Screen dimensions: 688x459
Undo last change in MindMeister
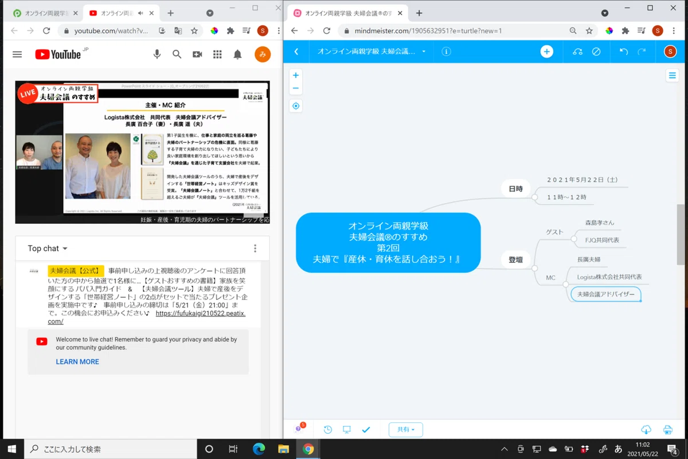pos(624,52)
